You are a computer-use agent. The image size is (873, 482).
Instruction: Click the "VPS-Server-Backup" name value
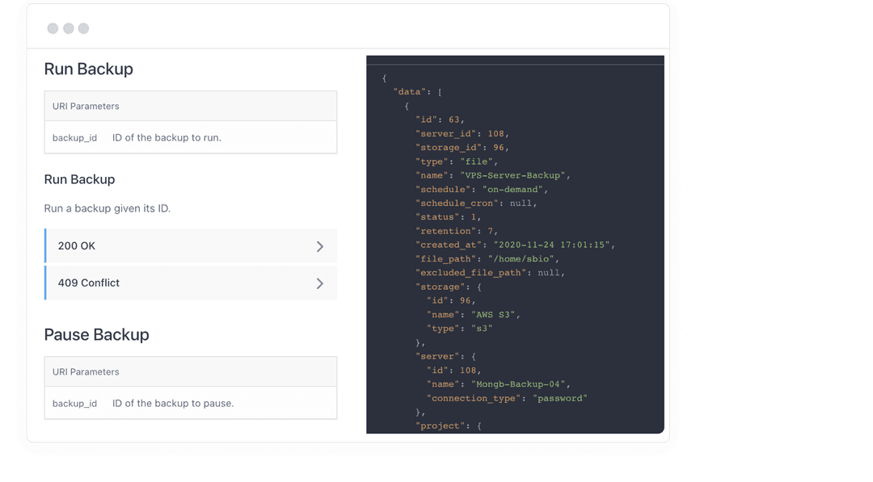[x=512, y=175]
